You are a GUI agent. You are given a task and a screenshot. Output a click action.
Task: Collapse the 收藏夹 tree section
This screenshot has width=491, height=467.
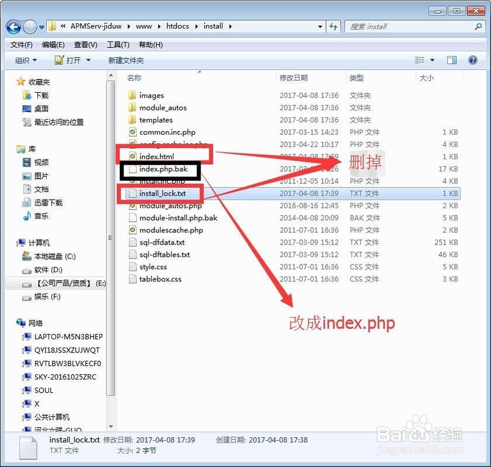tap(12, 82)
